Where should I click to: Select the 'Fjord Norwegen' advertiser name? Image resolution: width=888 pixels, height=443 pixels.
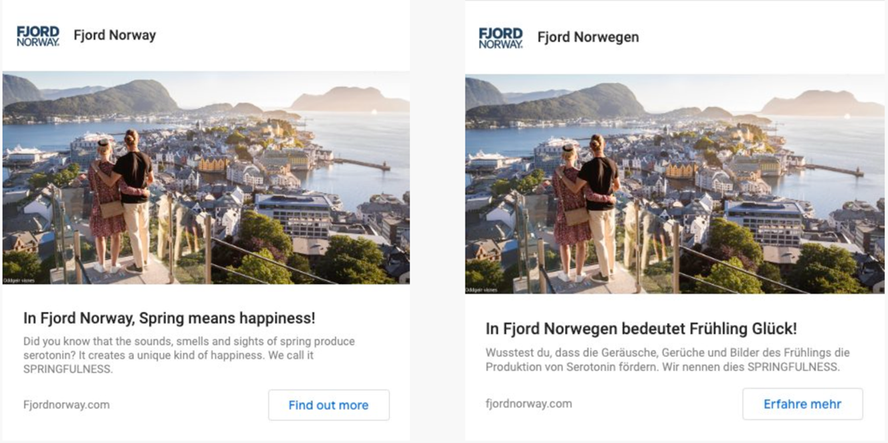[x=588, y=38]
